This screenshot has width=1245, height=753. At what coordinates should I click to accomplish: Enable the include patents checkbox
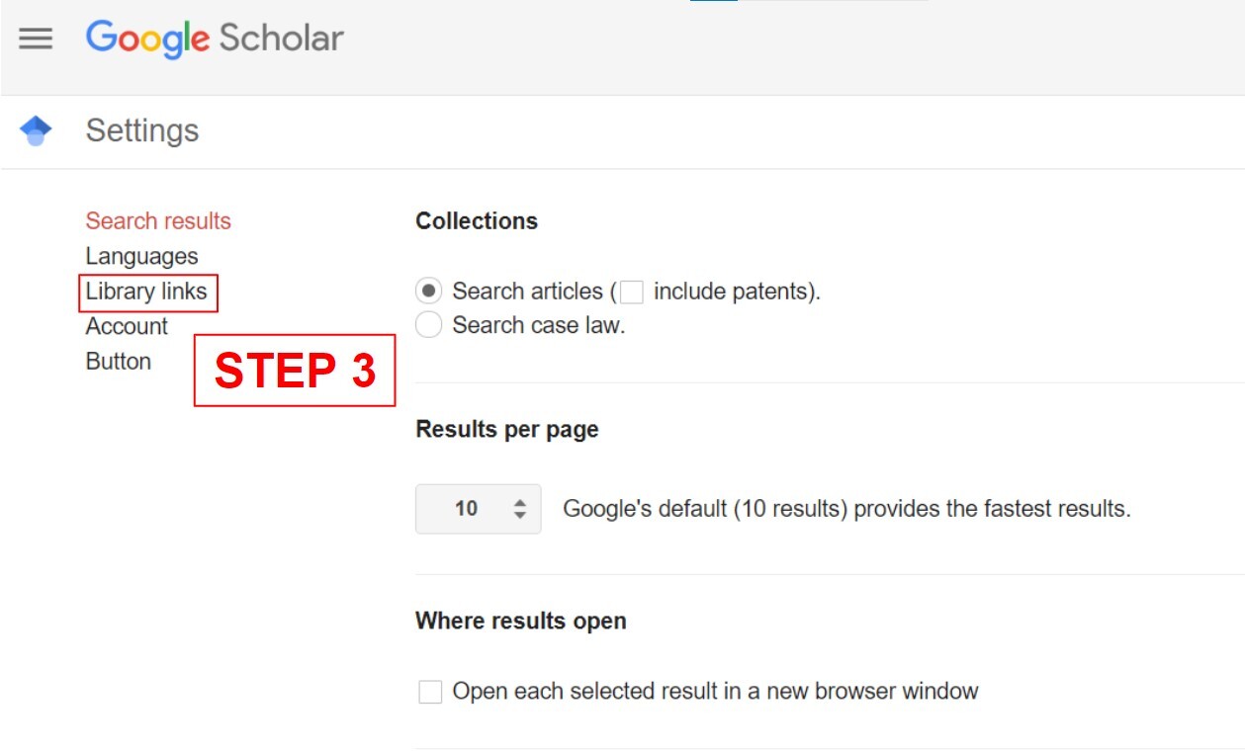(632, 293)
